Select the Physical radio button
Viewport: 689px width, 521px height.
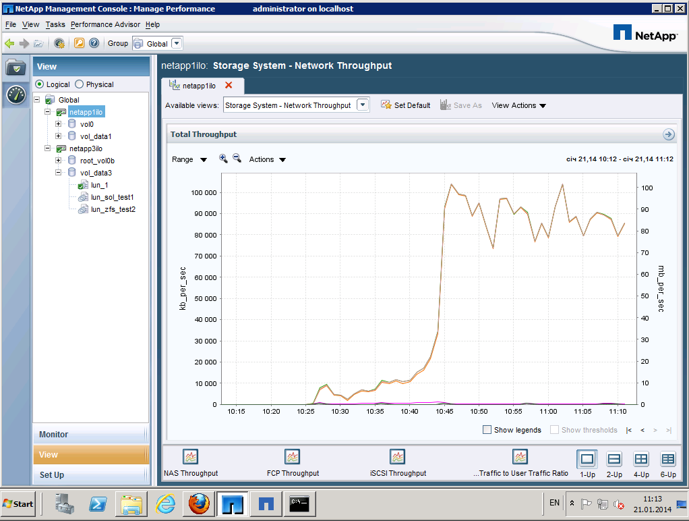pos(79,84)
